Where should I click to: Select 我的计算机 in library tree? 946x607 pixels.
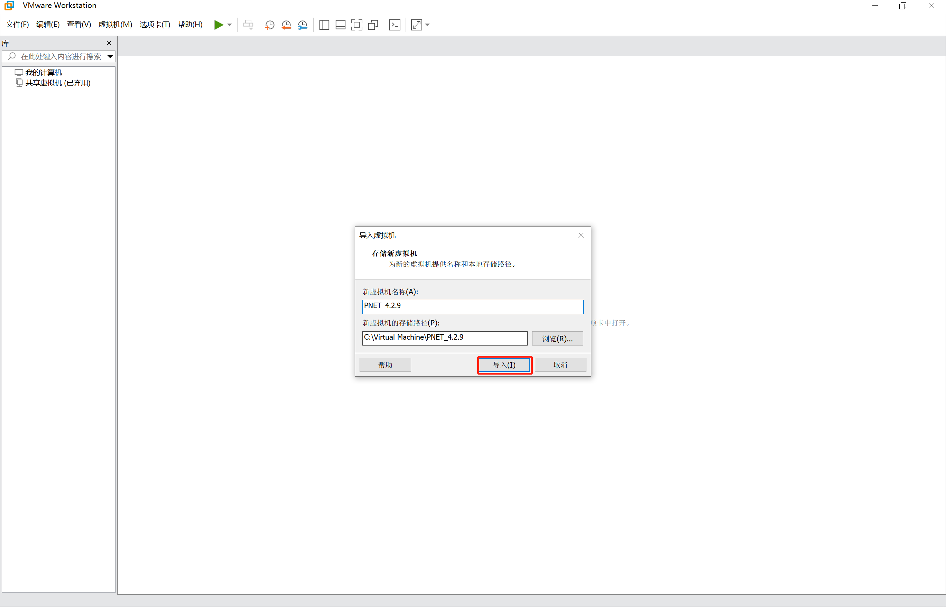[44, 73]
